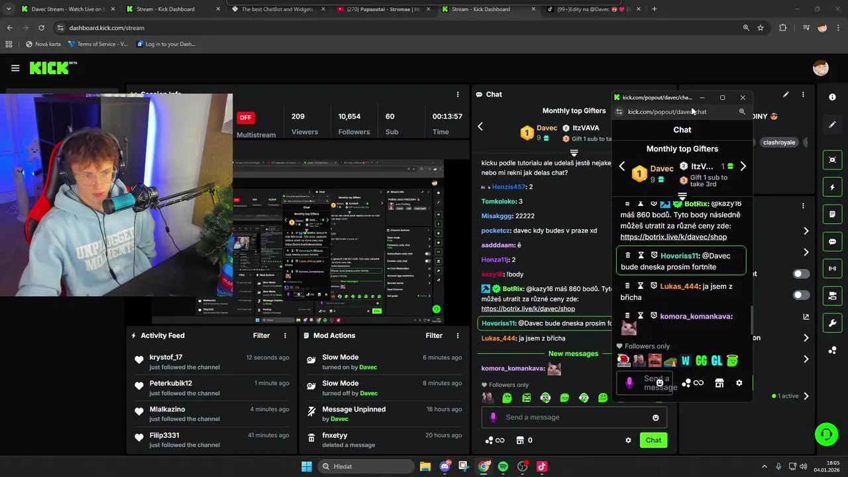This screenshot has width=848, height=477.
Task: Timeout Lukas_444 with hourglass in popout
Action: pos(641,286)
